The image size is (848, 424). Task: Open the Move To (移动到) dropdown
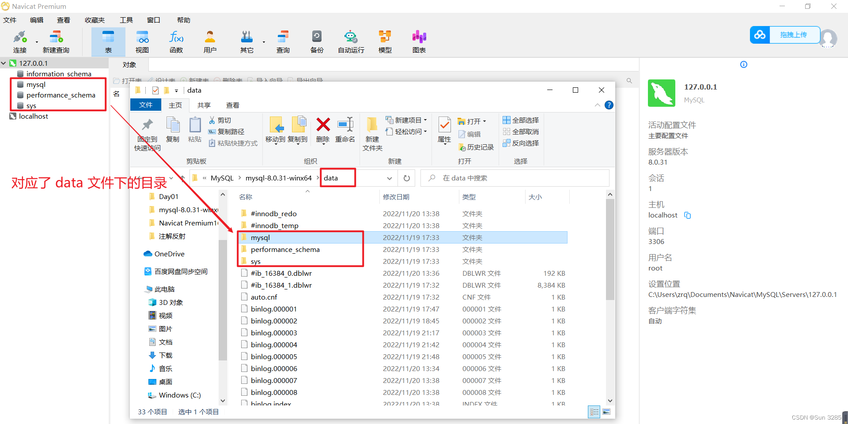pos(276,144)
